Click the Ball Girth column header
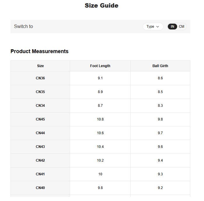Viewport: 204px width, 201px height. (x=160, y=66)
